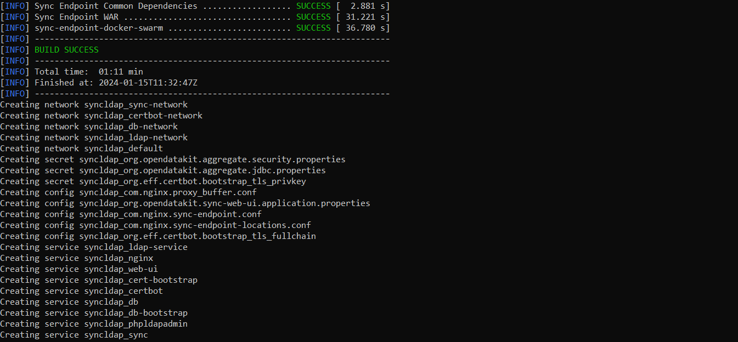Click the syncldap_sync-network creation line
This screenshot has width=738, height=342.
tap(94, 105)
